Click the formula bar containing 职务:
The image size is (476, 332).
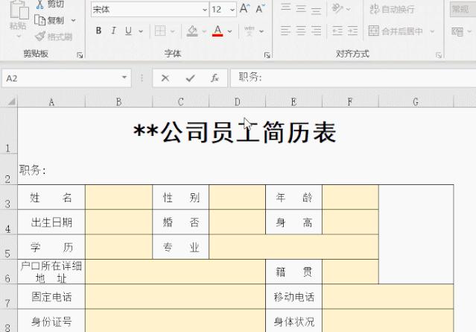[353, 78]
